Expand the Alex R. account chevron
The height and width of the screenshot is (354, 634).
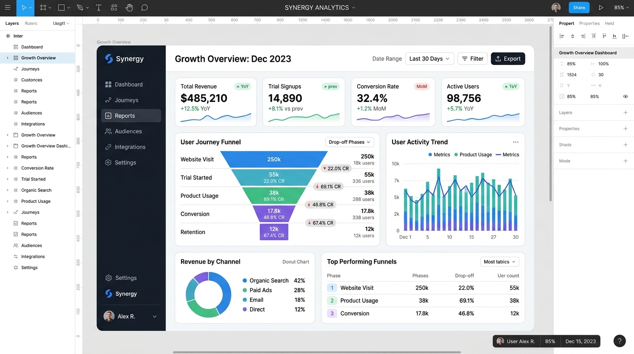coord(154,317)
